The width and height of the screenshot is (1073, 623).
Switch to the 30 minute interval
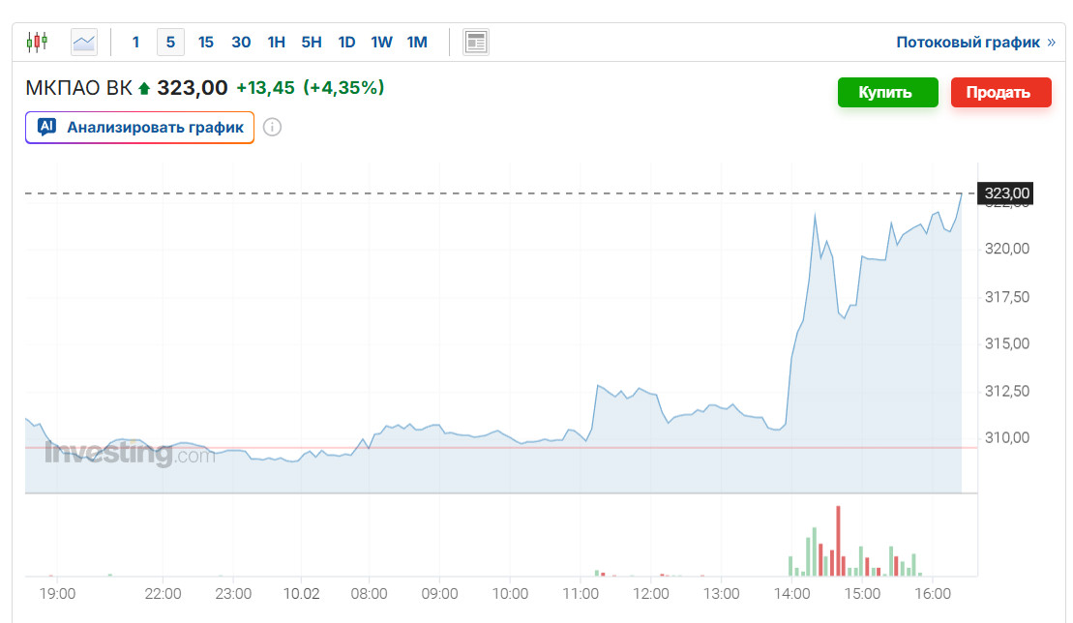[241, 42]
